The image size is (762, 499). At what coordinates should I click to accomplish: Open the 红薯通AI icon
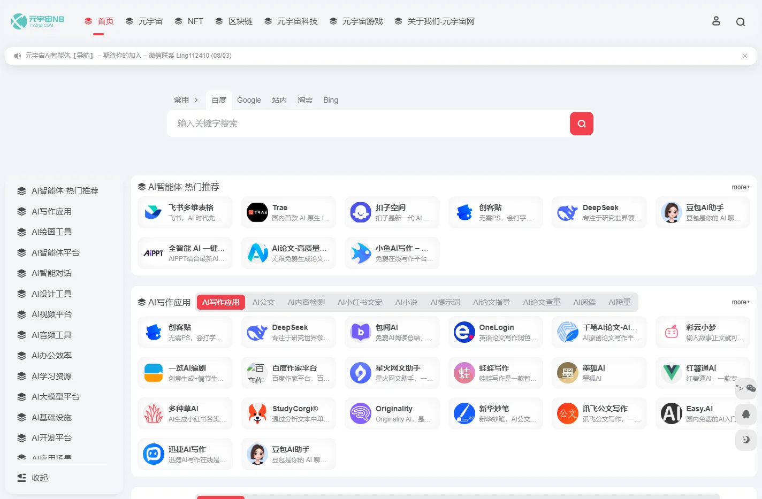672,373
